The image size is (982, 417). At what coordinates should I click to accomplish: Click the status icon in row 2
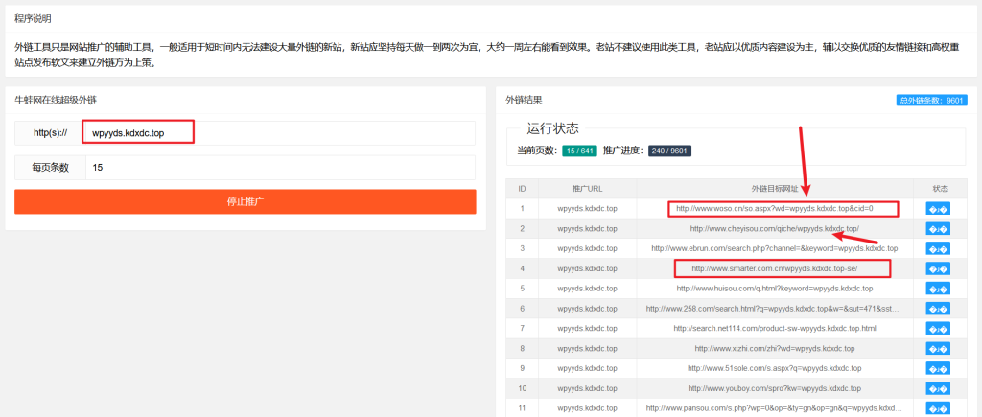938,228
